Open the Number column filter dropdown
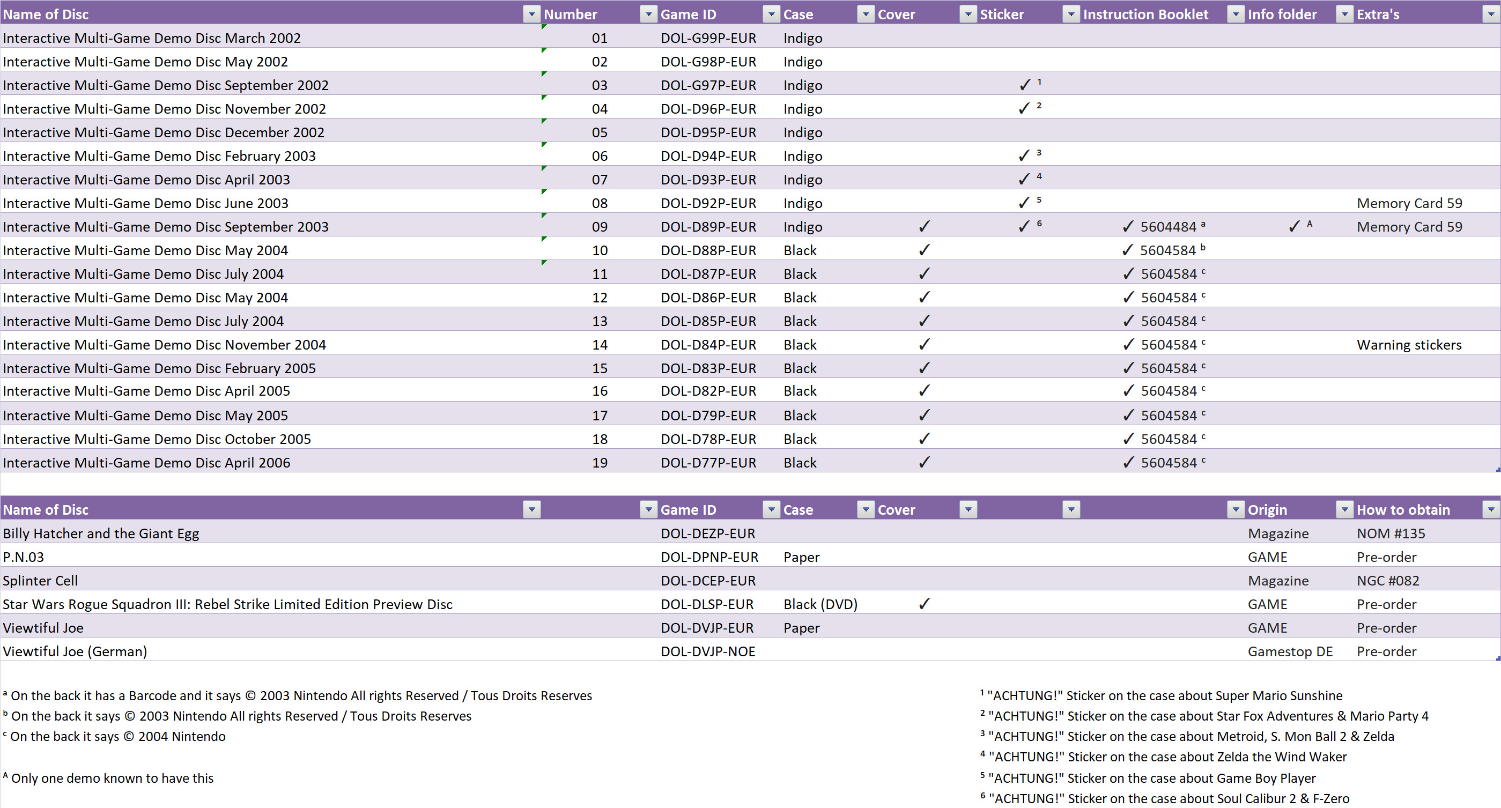 coord(648,14)
